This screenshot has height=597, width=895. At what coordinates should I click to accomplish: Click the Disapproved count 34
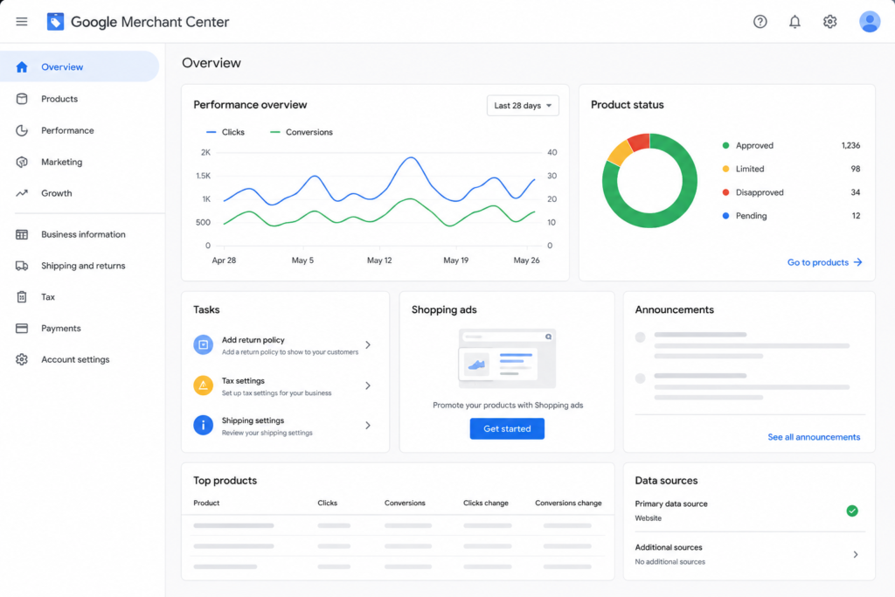(855, 192)
